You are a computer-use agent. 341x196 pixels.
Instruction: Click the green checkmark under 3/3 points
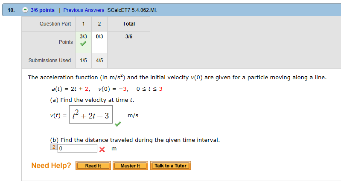point(83,43)
